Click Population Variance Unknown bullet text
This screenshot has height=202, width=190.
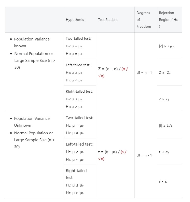pos(32,122)
